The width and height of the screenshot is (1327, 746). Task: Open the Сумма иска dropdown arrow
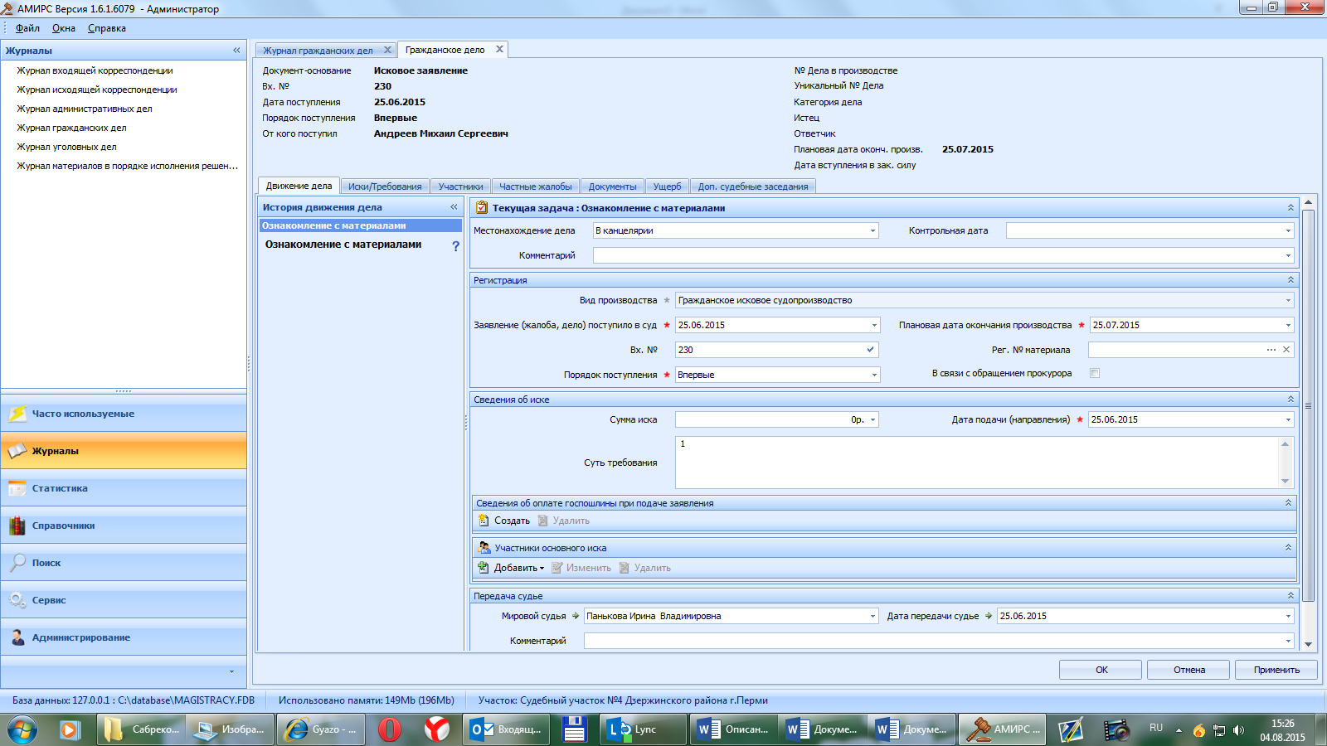[873, 420]
